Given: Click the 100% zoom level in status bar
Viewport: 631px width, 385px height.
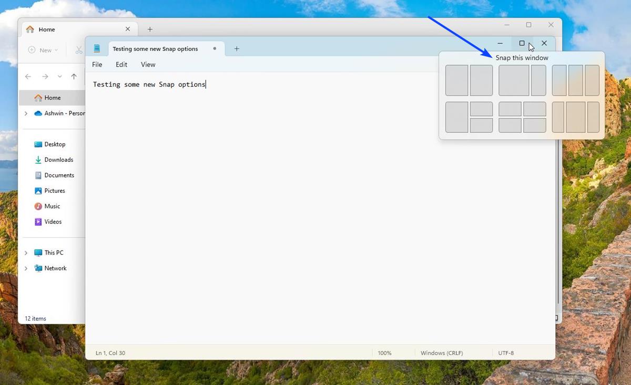Looking at the screenshot, I should click(384, 353).
